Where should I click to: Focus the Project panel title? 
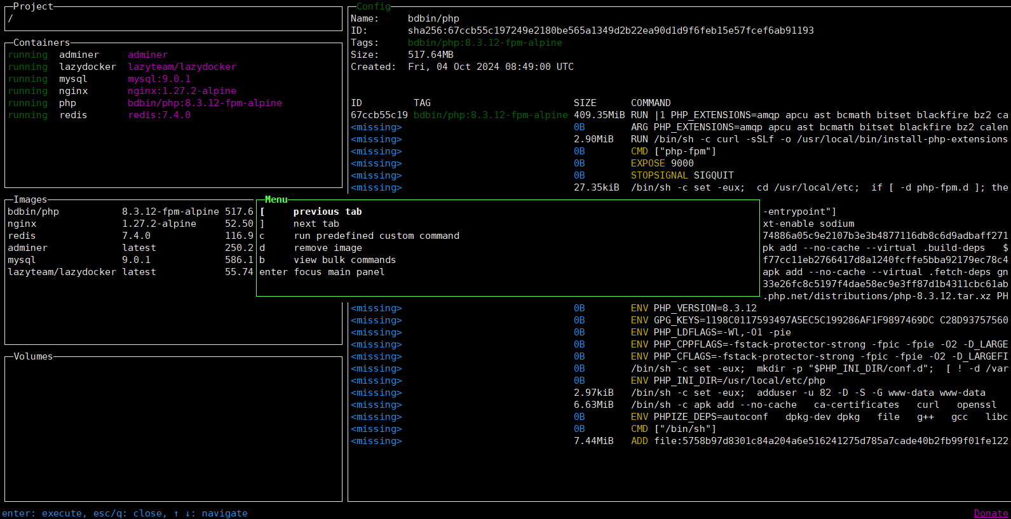pos(33,6)
